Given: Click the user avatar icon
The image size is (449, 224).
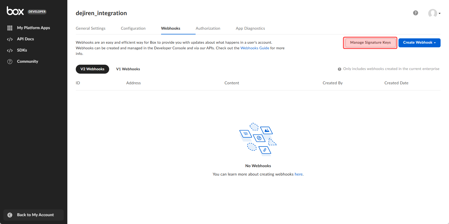Looking at the screenshot, I should (x=432, y=13).
